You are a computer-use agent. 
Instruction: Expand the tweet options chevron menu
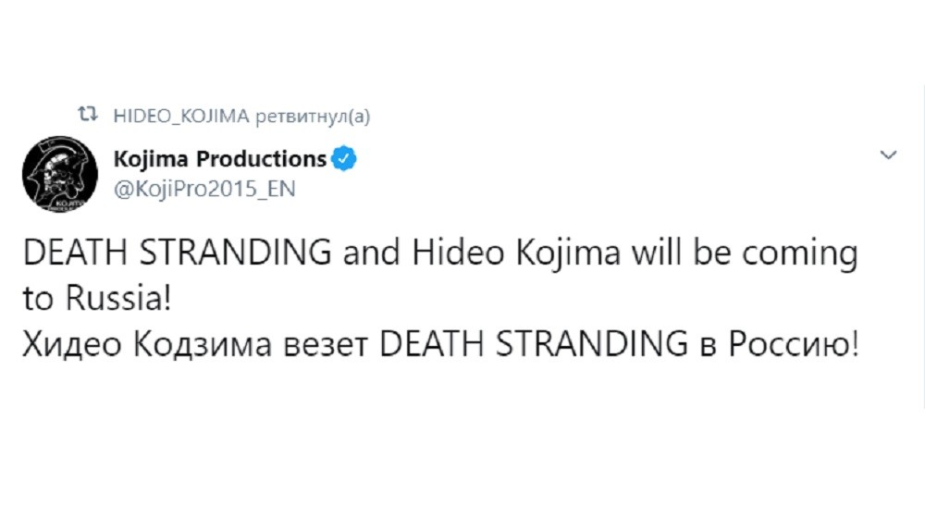(x=888, y=155)
